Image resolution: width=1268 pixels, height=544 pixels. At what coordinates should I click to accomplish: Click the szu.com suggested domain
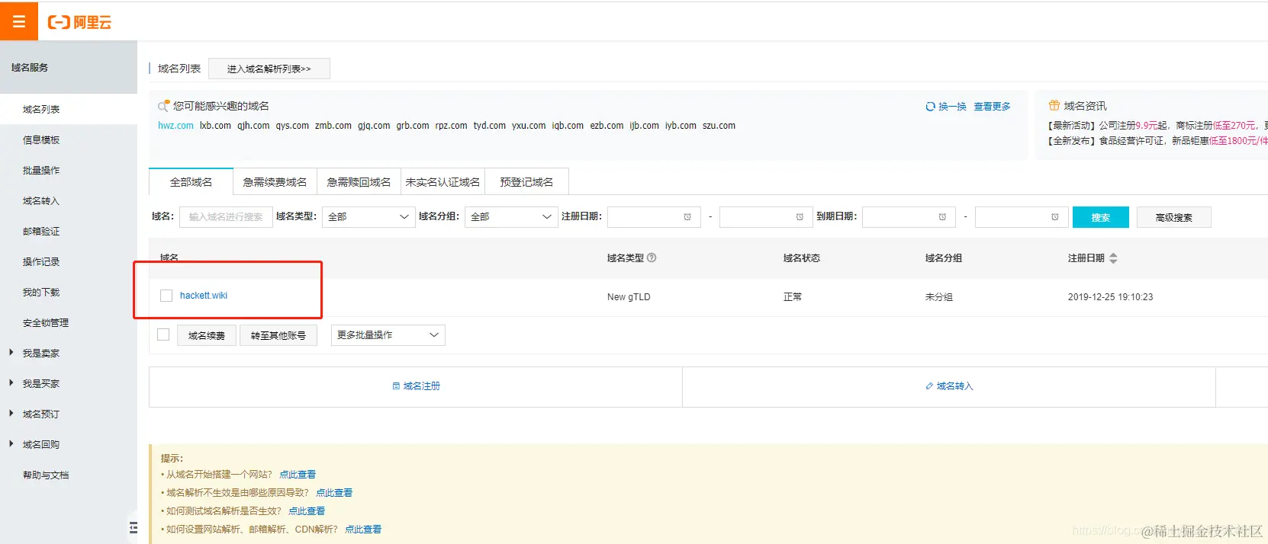(719, 126)
